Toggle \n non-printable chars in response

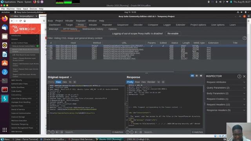click(x=158, y=82)
